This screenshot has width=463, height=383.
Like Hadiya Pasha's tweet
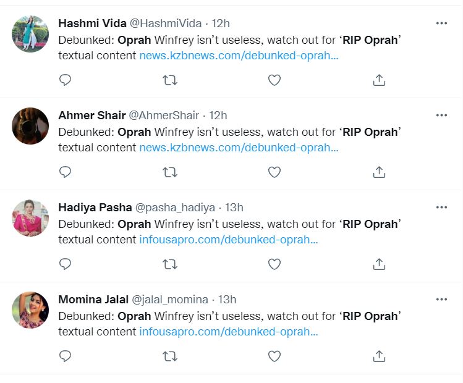pyautogui.click(x=274, y=264)
